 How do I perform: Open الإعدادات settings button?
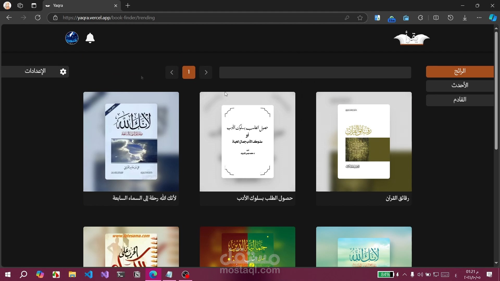(x=35, y=71)
